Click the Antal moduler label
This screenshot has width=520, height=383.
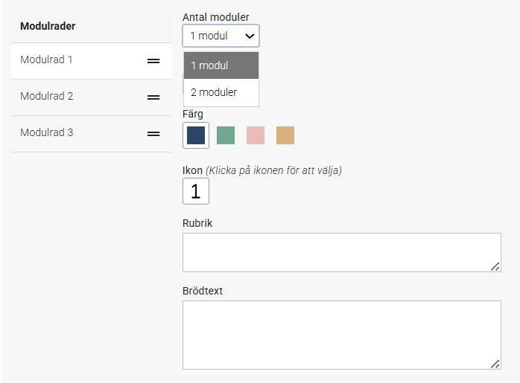tap(215, 17)
